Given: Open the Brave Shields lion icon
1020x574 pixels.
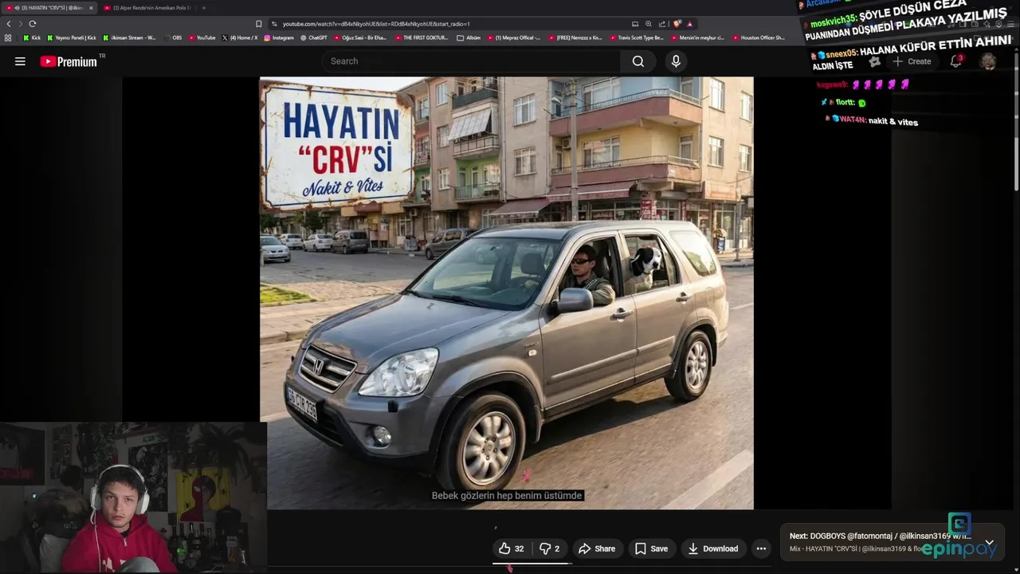Looking at the screenshot, I should click(x=677, y=24).
